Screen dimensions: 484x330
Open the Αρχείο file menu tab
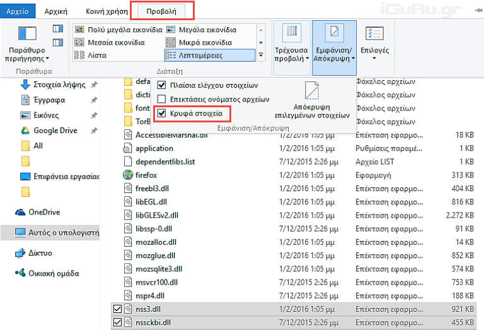(18, 11)
